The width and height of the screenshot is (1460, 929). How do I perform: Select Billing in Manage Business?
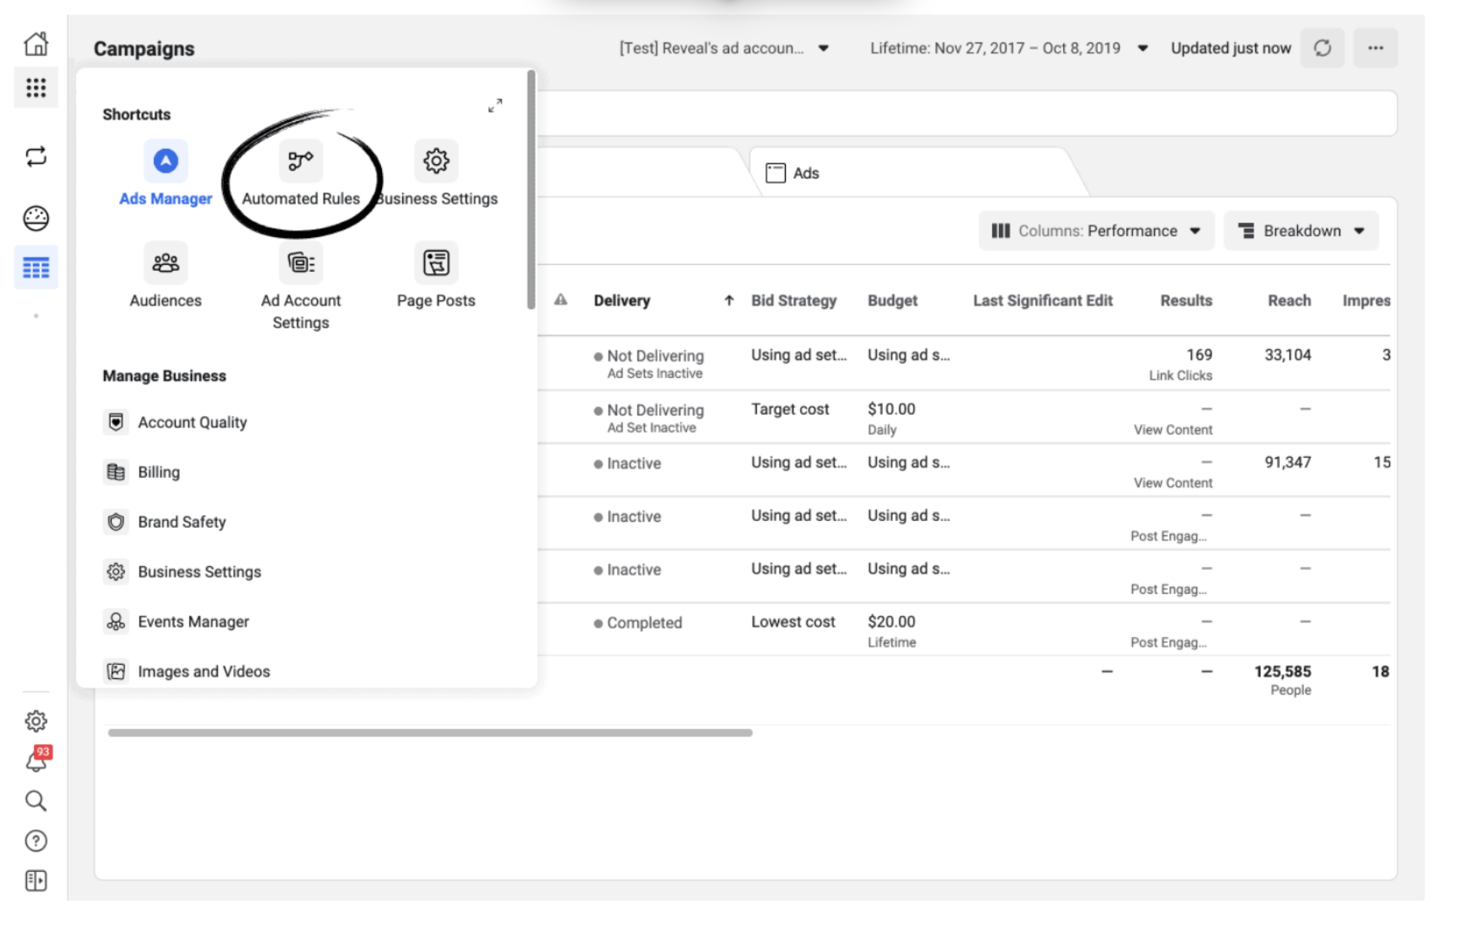click(x=158, y=472)
